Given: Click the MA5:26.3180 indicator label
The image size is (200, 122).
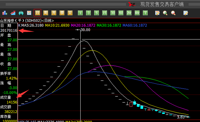Looking at the screenshot, I should click(32, 25).
